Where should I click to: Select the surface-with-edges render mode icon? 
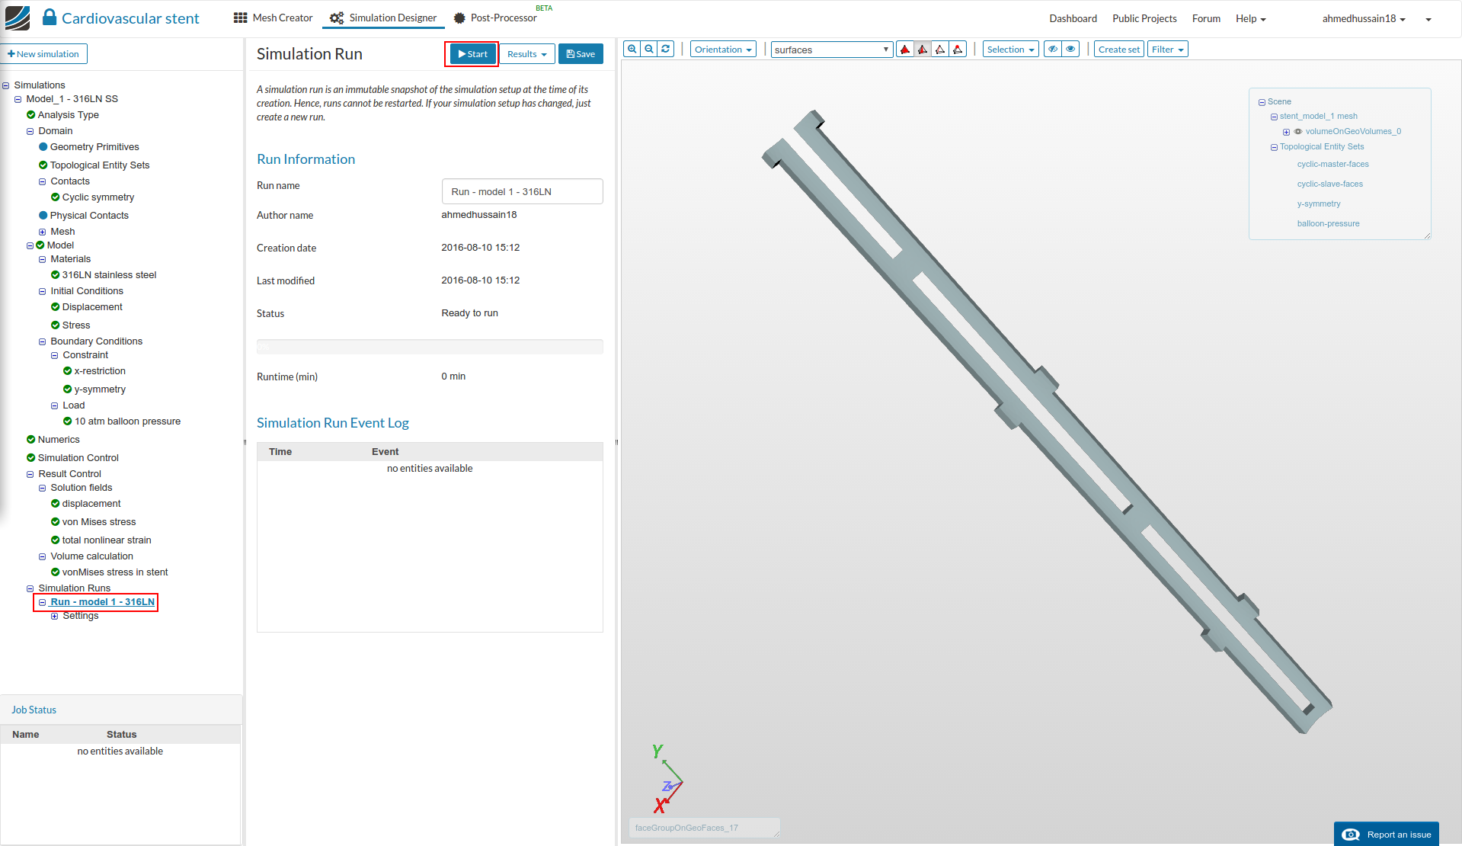pos(923,50)
